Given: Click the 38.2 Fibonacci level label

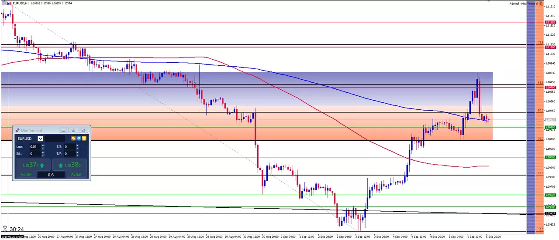Looking at the screenshot, I should (540, 139).
